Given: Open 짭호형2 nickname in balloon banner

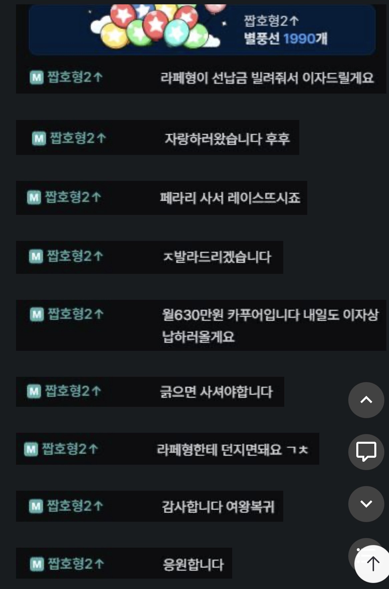Looking at the screenshot, I should coord(271,21).
